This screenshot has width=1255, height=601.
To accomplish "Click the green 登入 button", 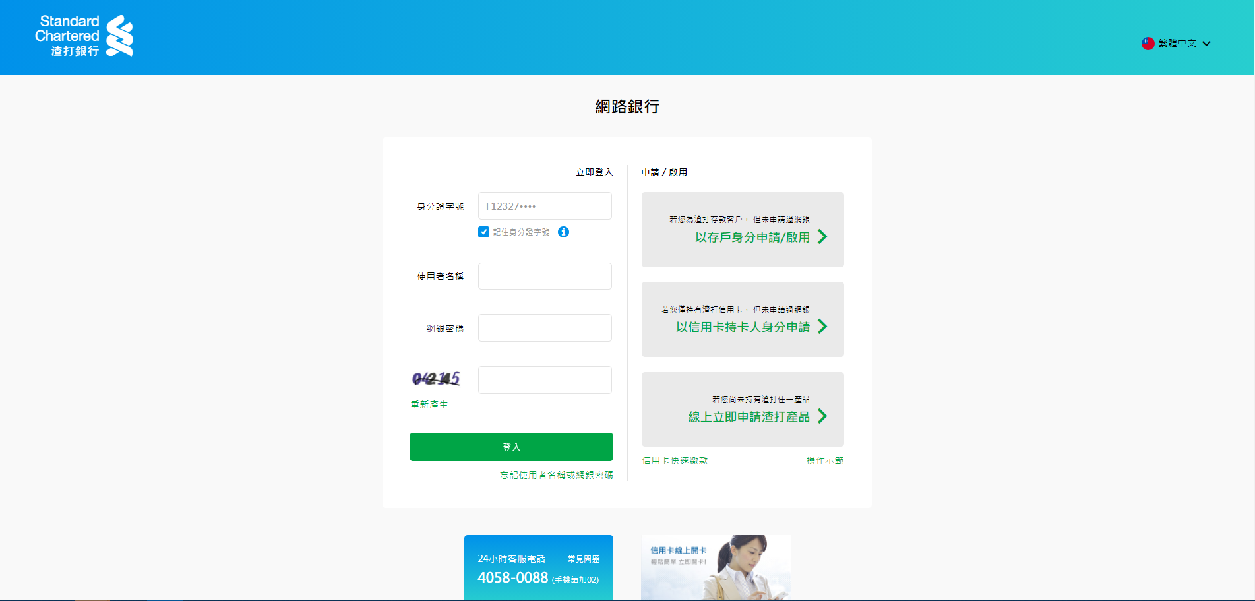I will pos(510,447).
